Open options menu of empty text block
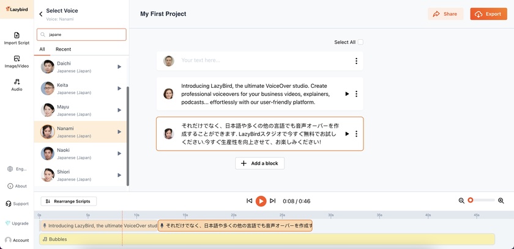Image resolution: width=514 pixels, height=249 pixels. (356, 61)
